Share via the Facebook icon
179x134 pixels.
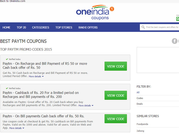click(x=175, y=41)
